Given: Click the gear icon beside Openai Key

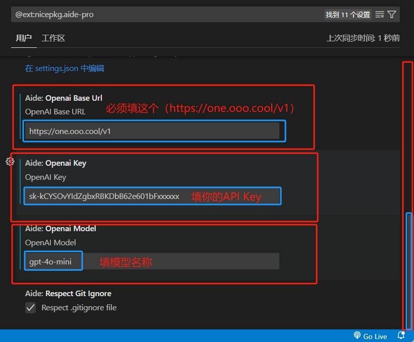Looking at the screenshot, I should (x=10, y=162).
